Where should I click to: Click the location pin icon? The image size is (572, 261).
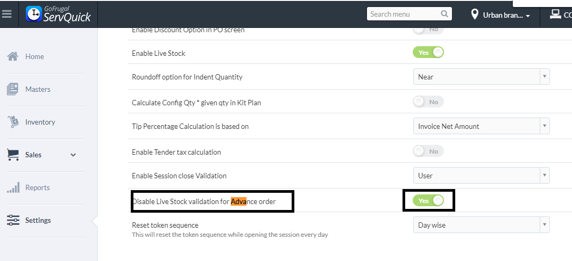[x=474, y=15]
